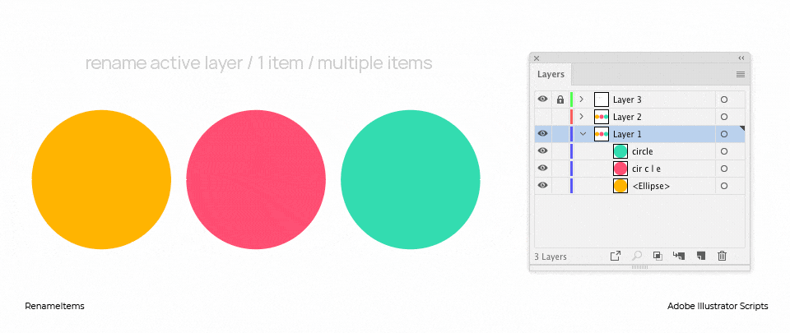Switch to the Layers tab
Image resolution: width=790 pixels, height=333 pixels.
551,75
